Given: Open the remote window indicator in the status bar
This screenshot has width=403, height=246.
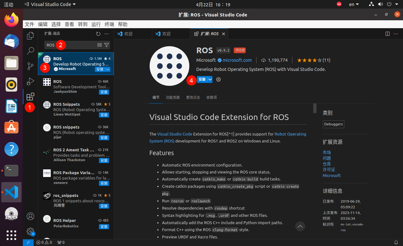Looking at the screenshot, I should (28, 243).
